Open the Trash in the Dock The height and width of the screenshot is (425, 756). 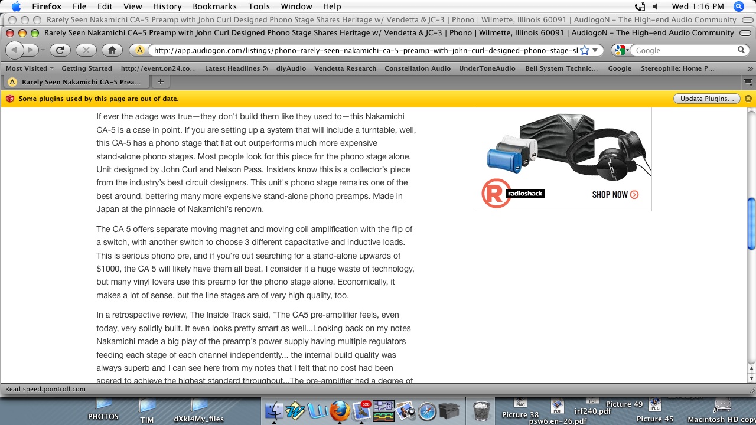click(481, 411)
